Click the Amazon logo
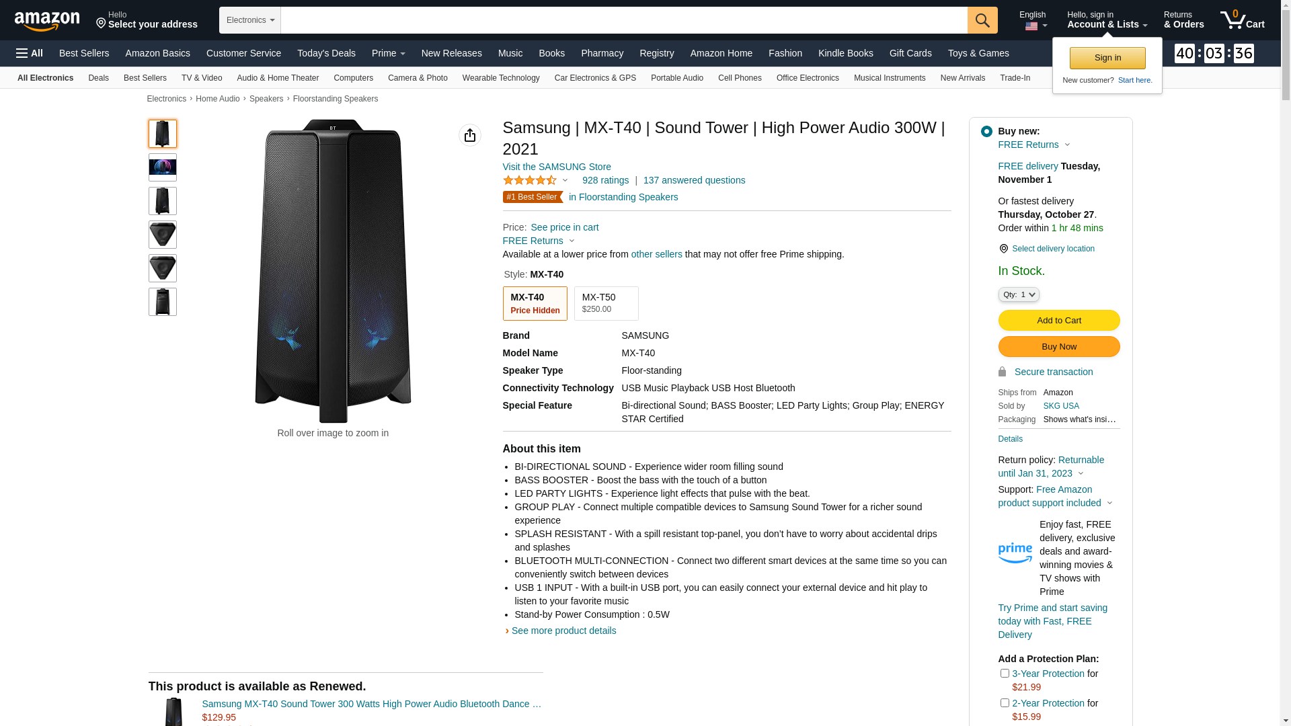The height and width of the screenshot is (726, 1291). pos(47,21)
